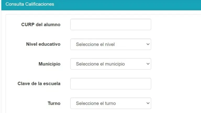Expand the Municipio combo box
Image resolution: width=201 pixels, height=113 pixels.
click(x=111, y=64)
